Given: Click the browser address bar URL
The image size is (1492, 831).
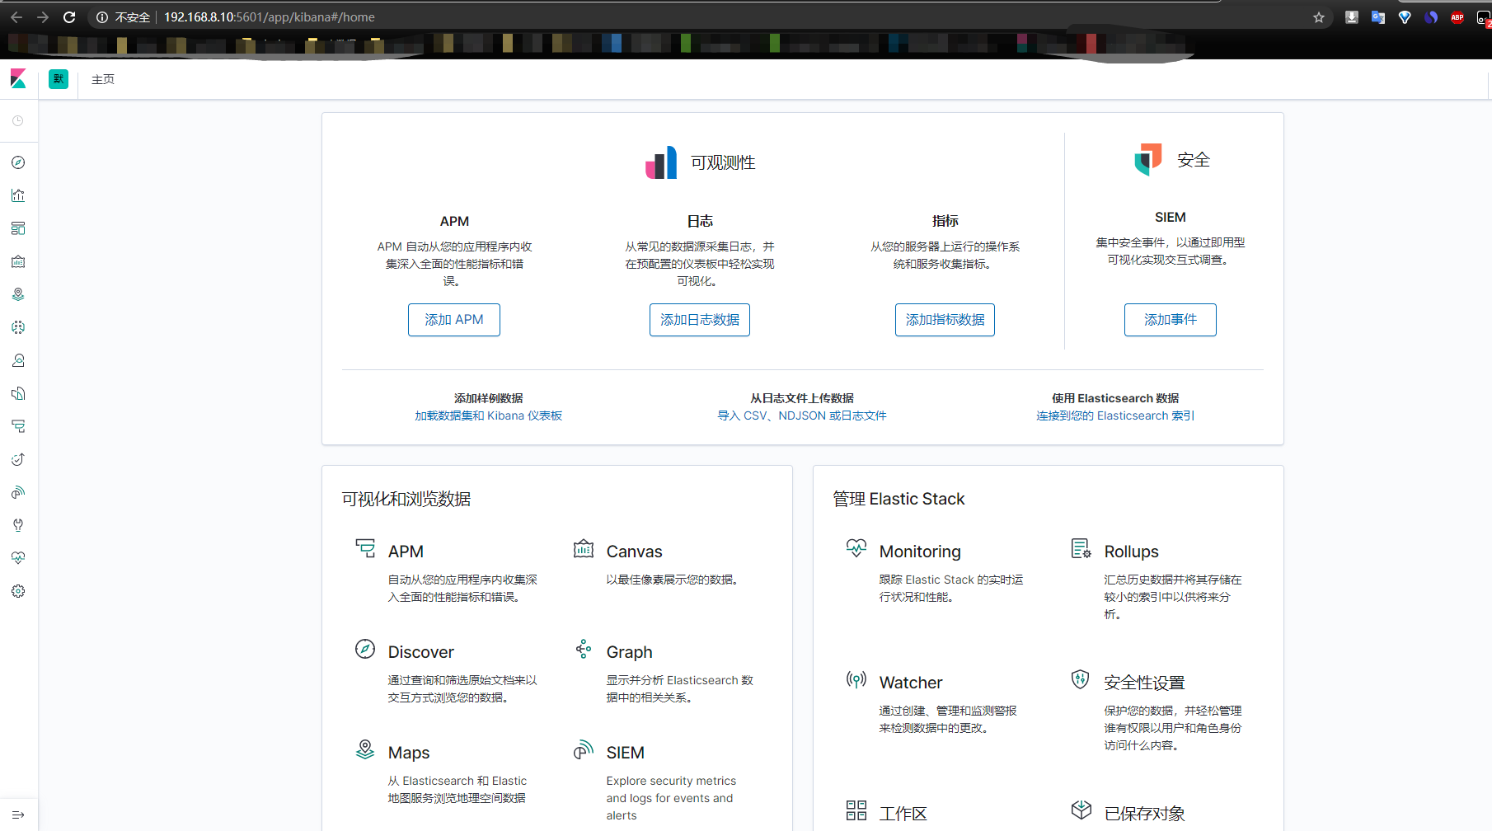Looking at the screenshot, I should click(x=270, y=17).
